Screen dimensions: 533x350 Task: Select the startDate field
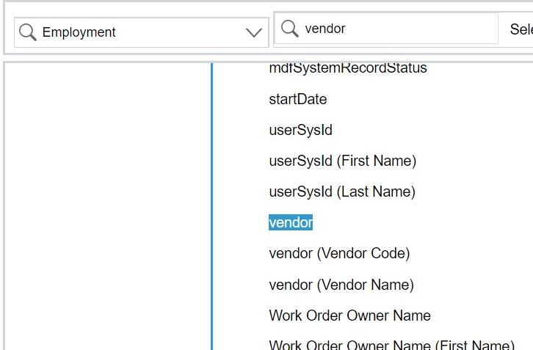[298, 99]
